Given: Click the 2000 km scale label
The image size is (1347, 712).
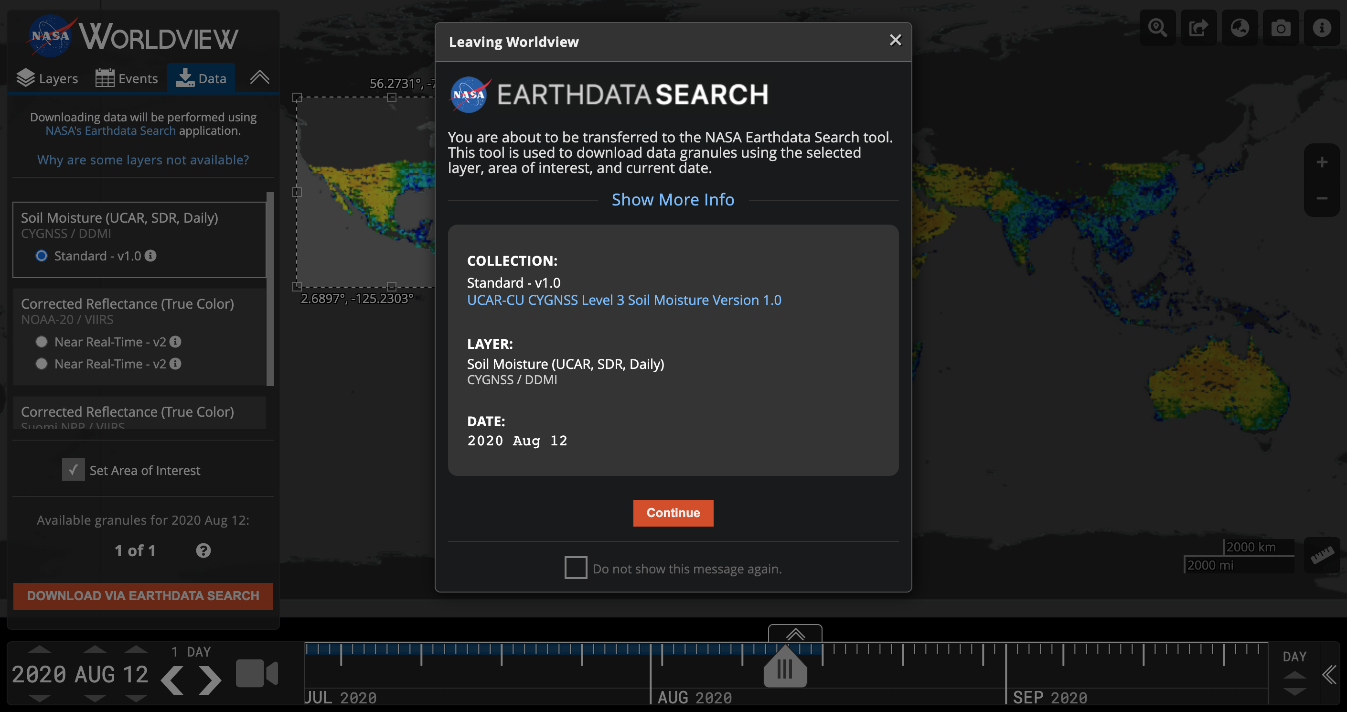Looking at the screenshot, I should pyautogui.click(x=1251, y=547).
